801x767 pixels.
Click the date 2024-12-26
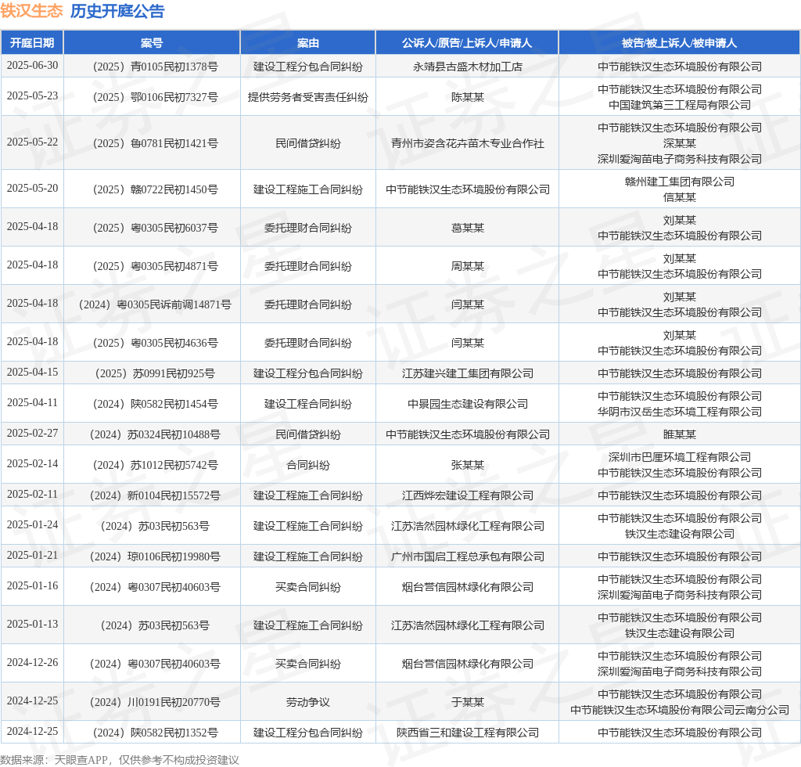pos(32,663)
